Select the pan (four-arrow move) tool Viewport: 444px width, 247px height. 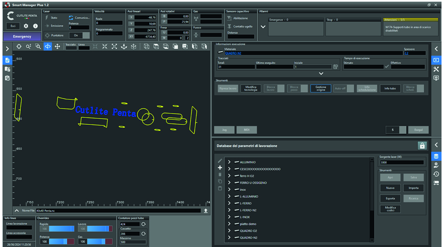[x=58, y=46]
